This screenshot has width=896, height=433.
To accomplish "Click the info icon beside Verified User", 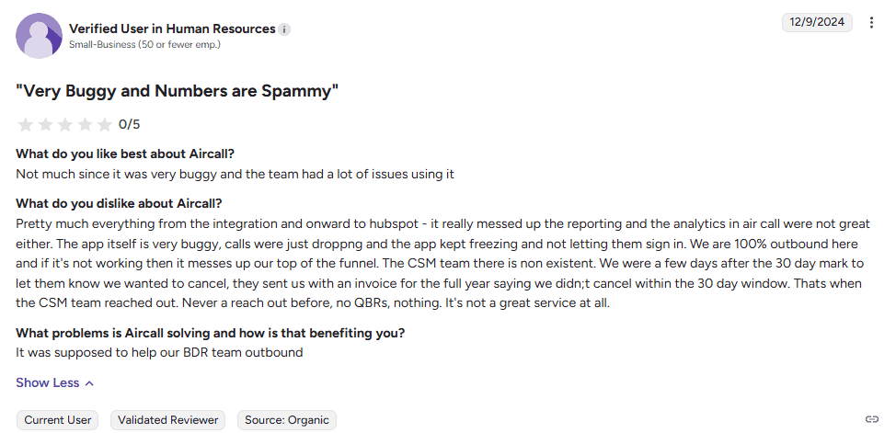I will coord(285,29).
